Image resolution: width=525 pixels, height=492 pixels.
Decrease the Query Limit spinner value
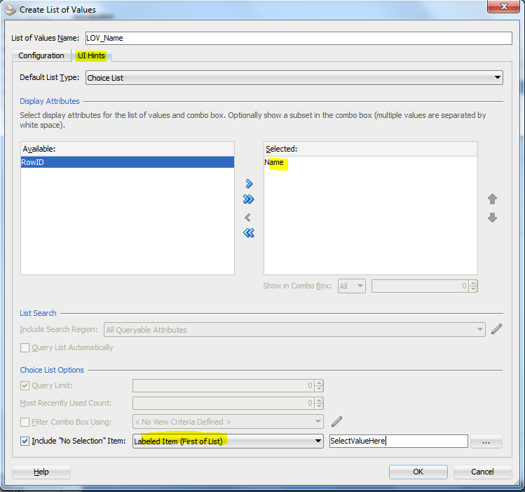pos(319,388)
